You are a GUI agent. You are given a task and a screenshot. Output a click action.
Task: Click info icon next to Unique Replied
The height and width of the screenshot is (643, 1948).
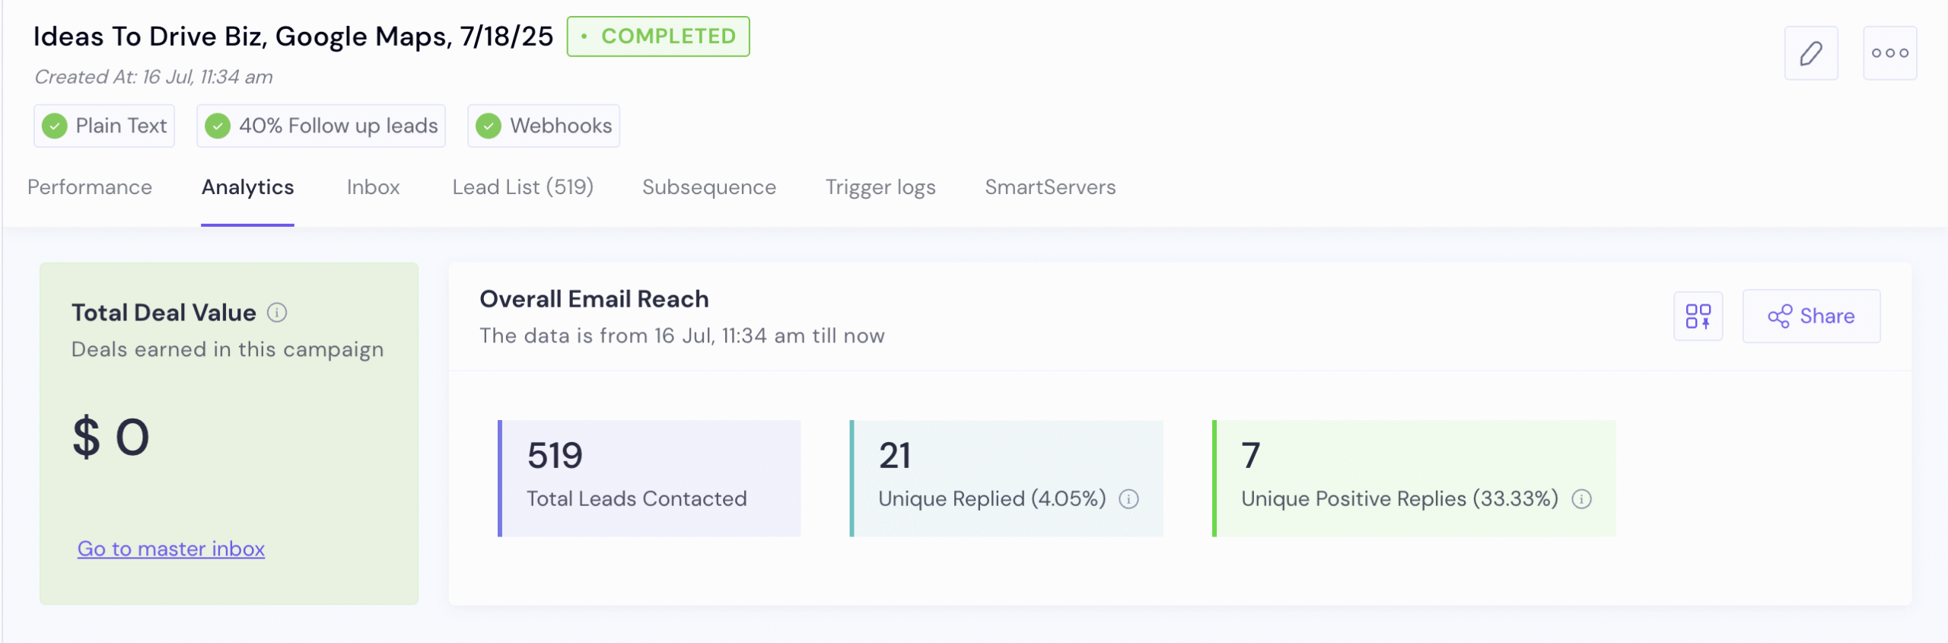1128,499
